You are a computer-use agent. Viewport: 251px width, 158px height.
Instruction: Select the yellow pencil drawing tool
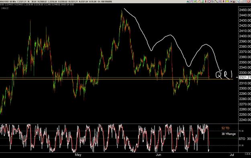[x=198, y=2]
